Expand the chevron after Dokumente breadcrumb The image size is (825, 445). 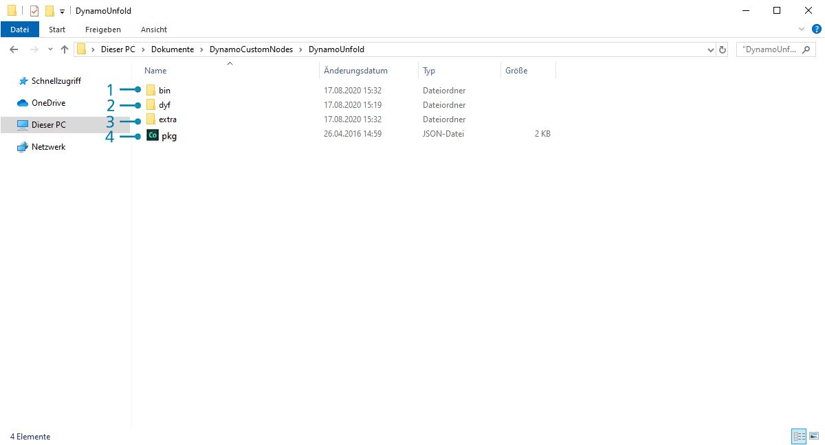tap(201, 49)
